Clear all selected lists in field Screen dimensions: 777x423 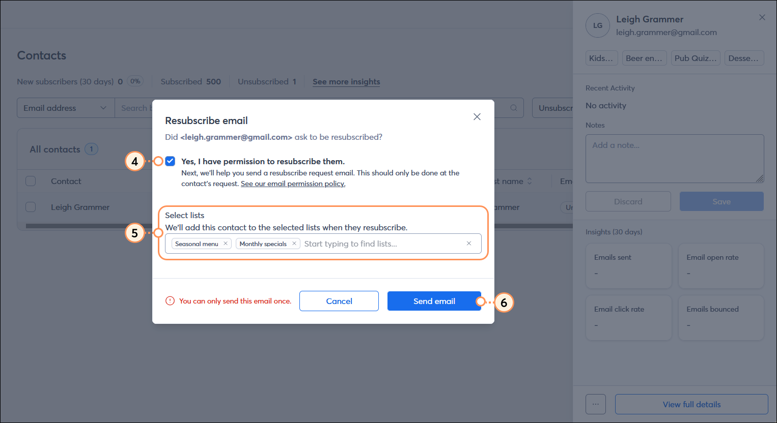click(469, 244)
